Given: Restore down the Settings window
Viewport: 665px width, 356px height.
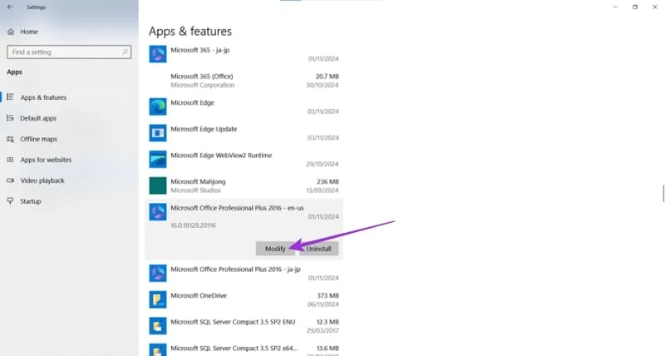Looking at the screenshot, I should click(x=635, y=7).
